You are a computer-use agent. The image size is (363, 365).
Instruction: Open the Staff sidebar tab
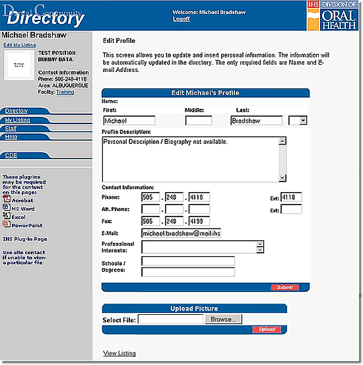(x=11, y=129)
